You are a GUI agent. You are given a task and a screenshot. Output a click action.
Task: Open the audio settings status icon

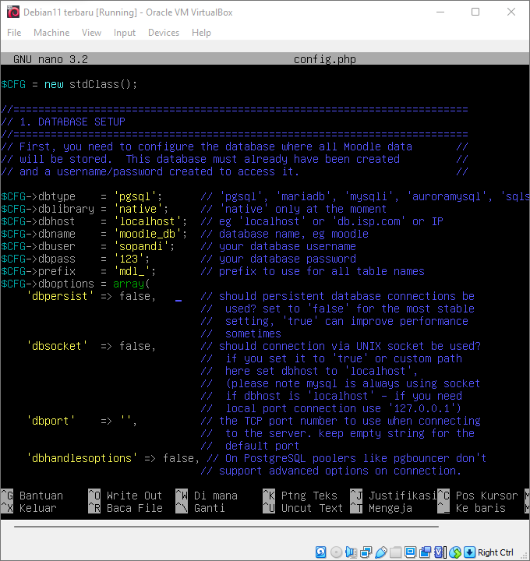coord(351,552)
